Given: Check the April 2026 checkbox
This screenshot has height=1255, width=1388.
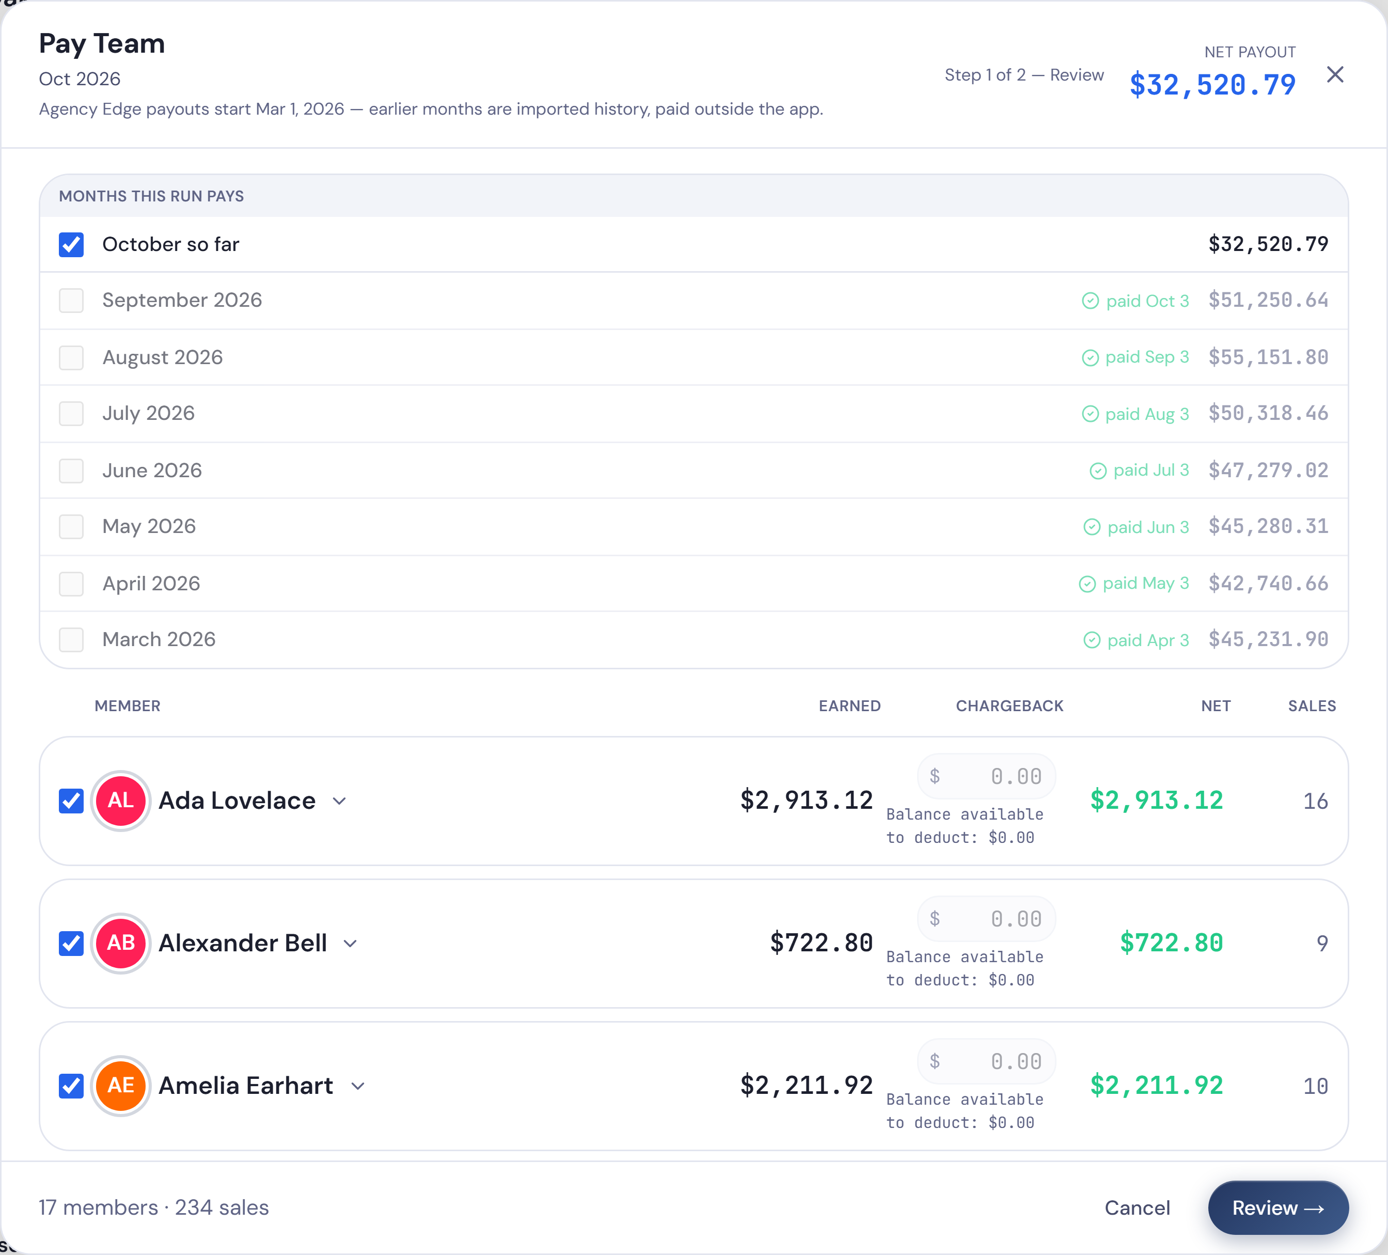Looking at the screenshot, I should [x=71, y=584].
